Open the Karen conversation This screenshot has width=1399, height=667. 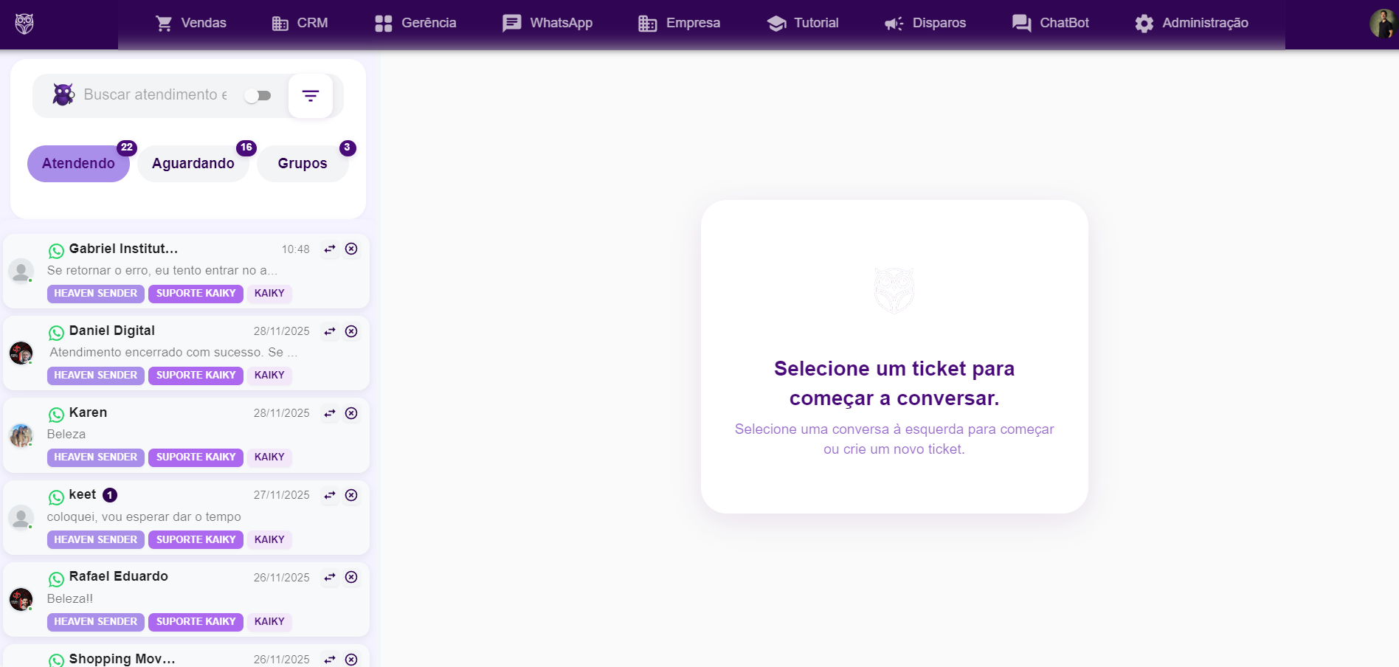click(x=170, y=434)
